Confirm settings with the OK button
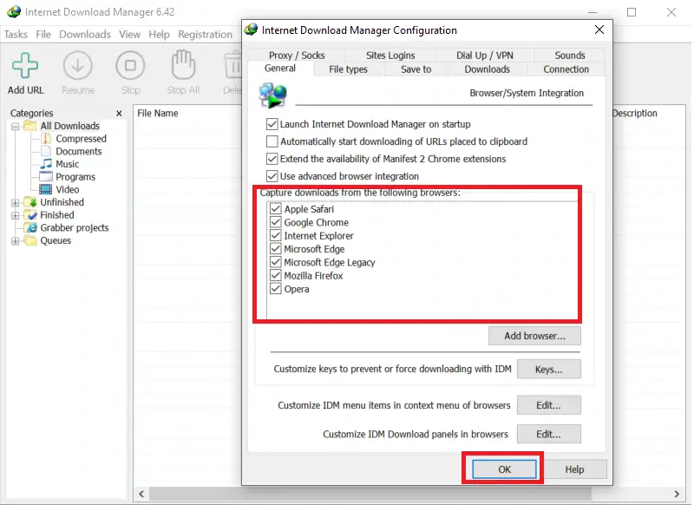The image size is (694, 505). [x=504, y=469]
